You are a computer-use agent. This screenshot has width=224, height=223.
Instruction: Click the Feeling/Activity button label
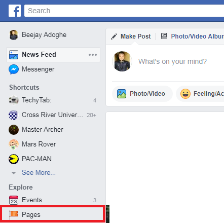[x=209, y=94]
